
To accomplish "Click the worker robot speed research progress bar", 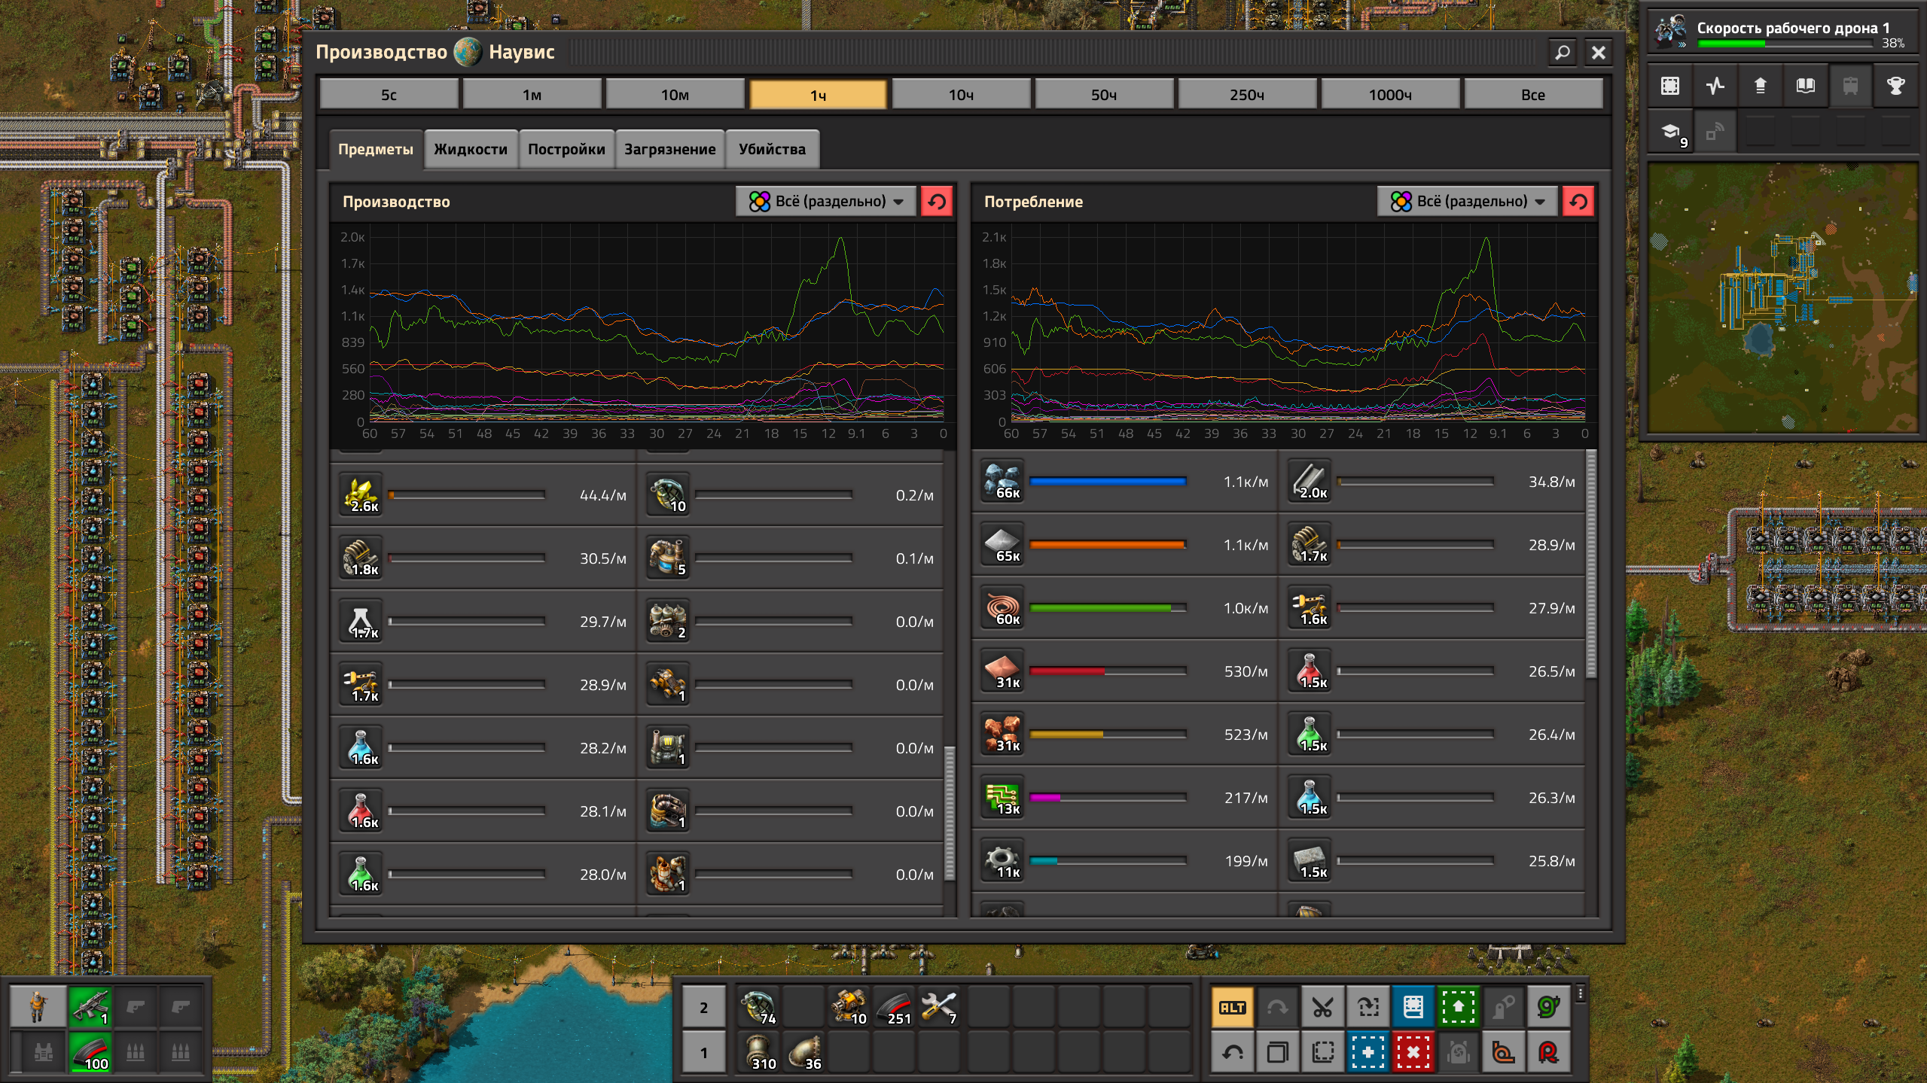I will (x=1785, y=44).
